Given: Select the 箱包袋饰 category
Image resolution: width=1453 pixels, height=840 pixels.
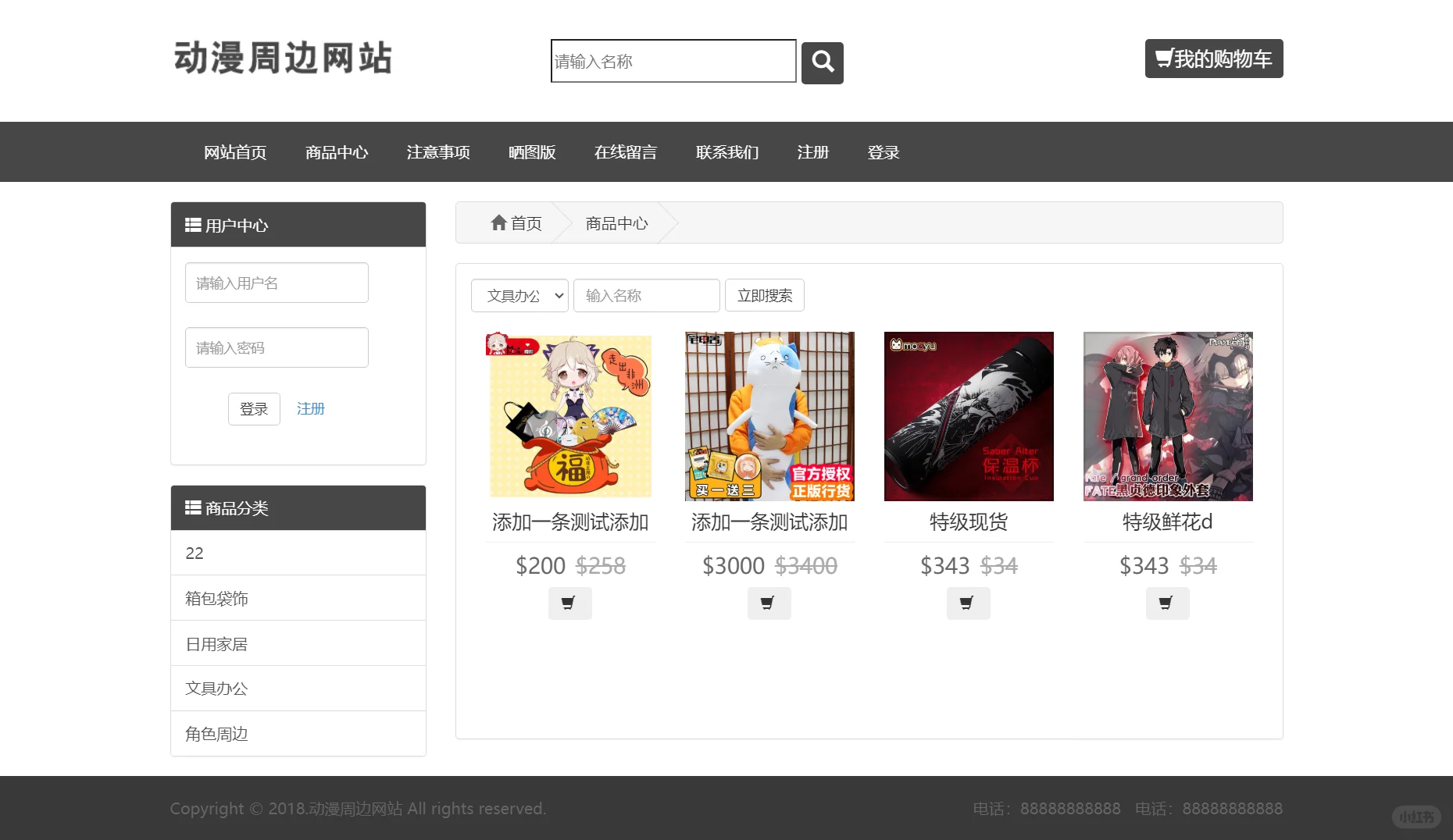Looking at the screenshot, I should [216, 598].
